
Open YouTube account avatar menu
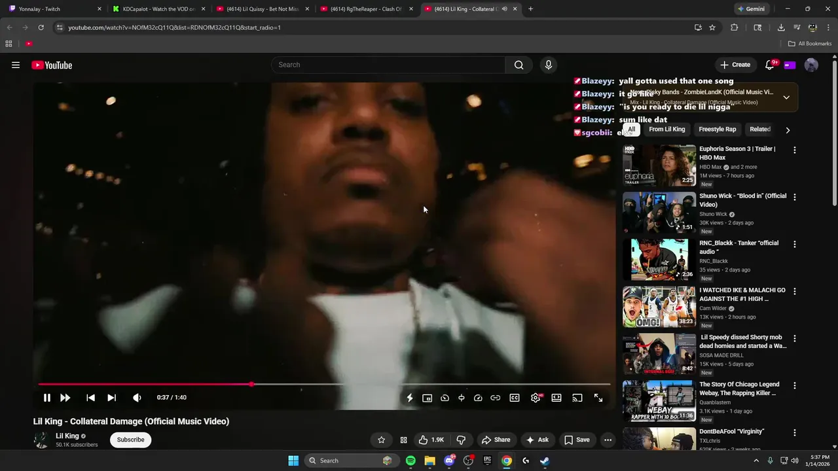811,65
